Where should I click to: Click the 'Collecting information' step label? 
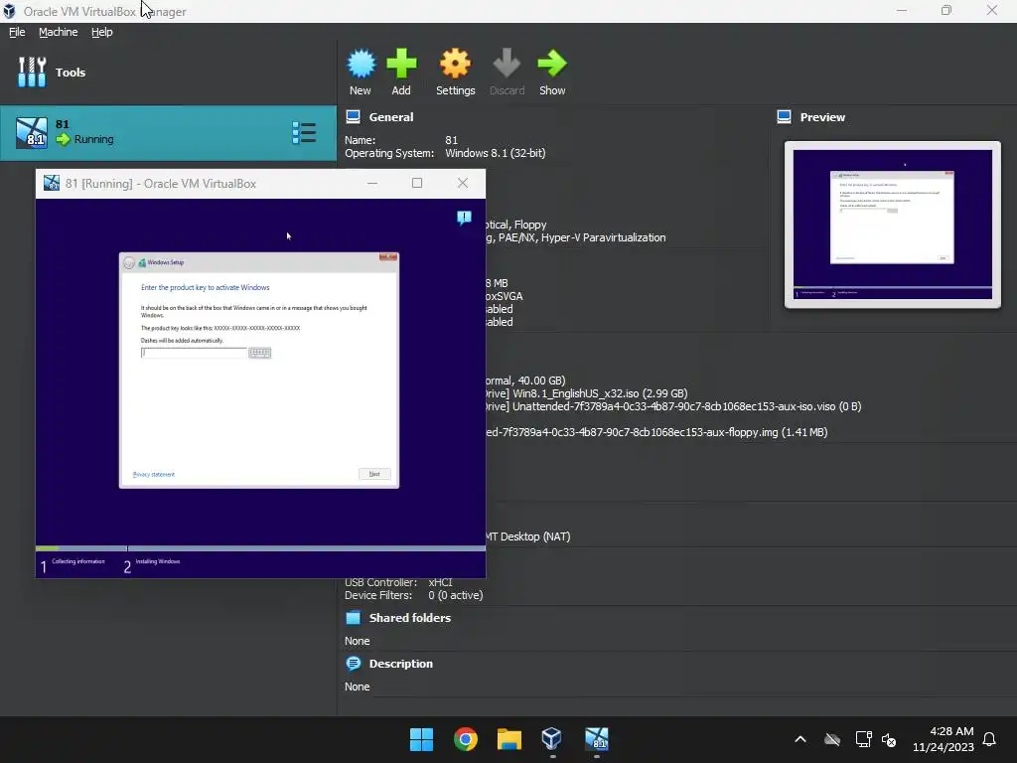pyautogui.click(x=77, y=561)
